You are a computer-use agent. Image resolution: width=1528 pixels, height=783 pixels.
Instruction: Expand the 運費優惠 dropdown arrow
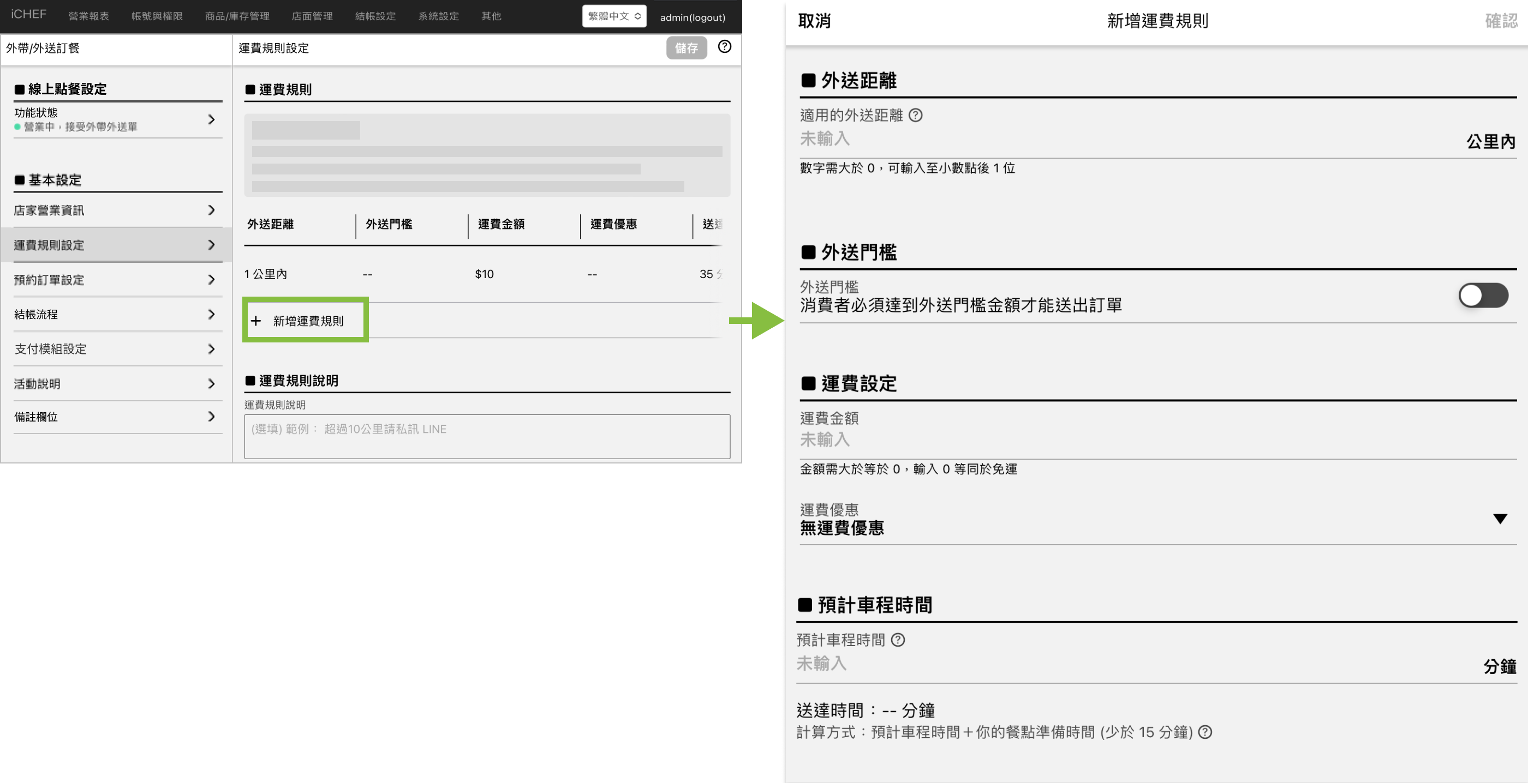[1500, 519]
